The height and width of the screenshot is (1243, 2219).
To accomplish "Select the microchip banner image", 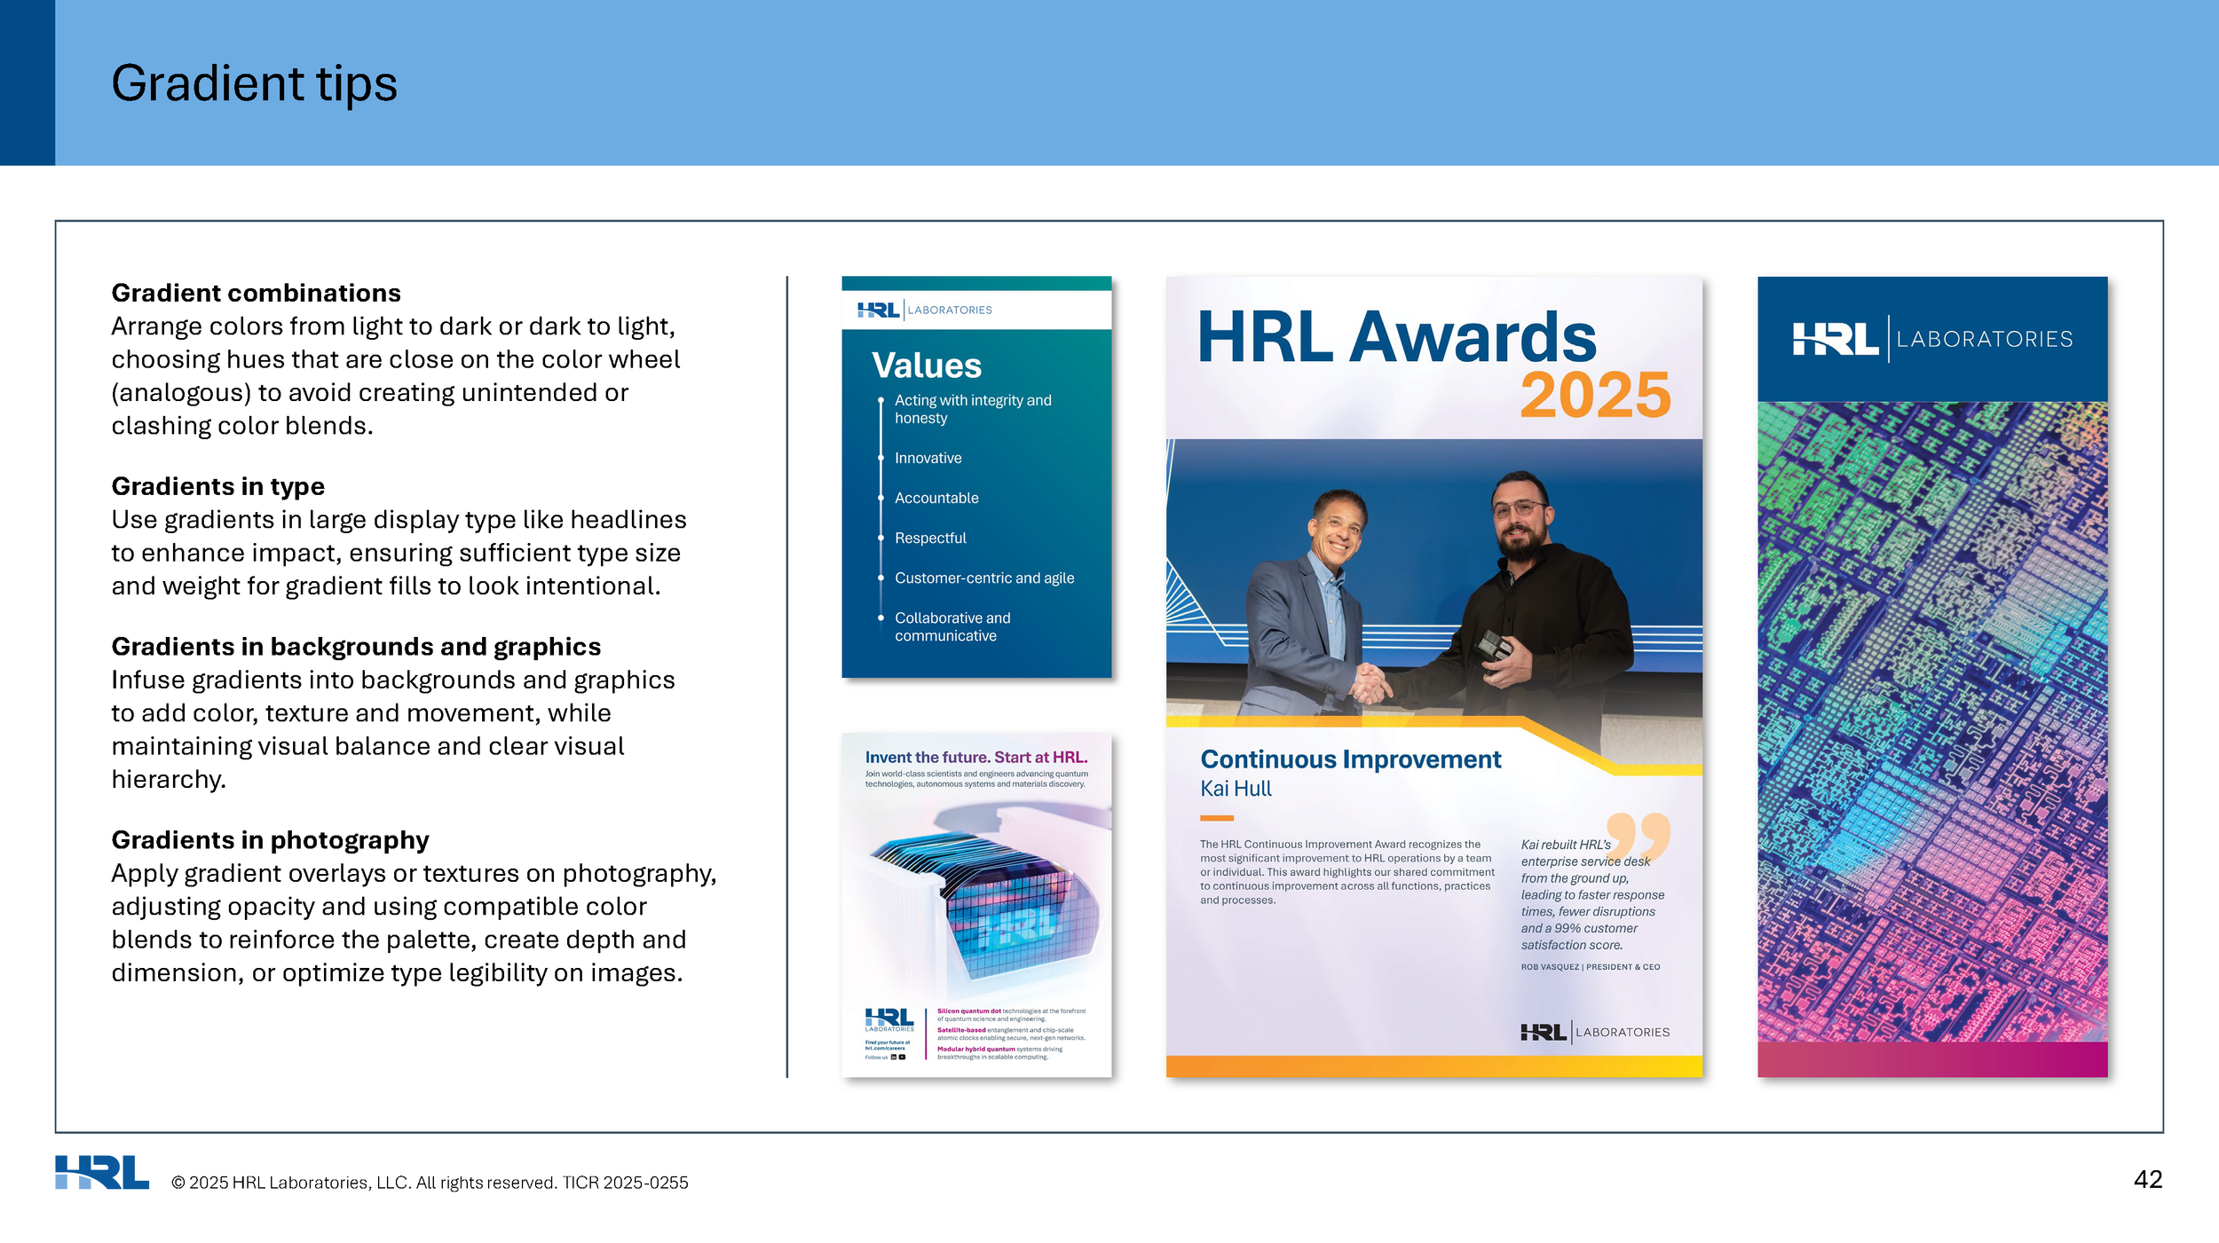I will (x=1931, y=710).
